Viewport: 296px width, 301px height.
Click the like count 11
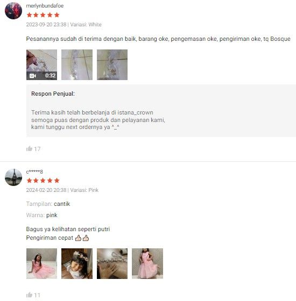click(37, 295)
